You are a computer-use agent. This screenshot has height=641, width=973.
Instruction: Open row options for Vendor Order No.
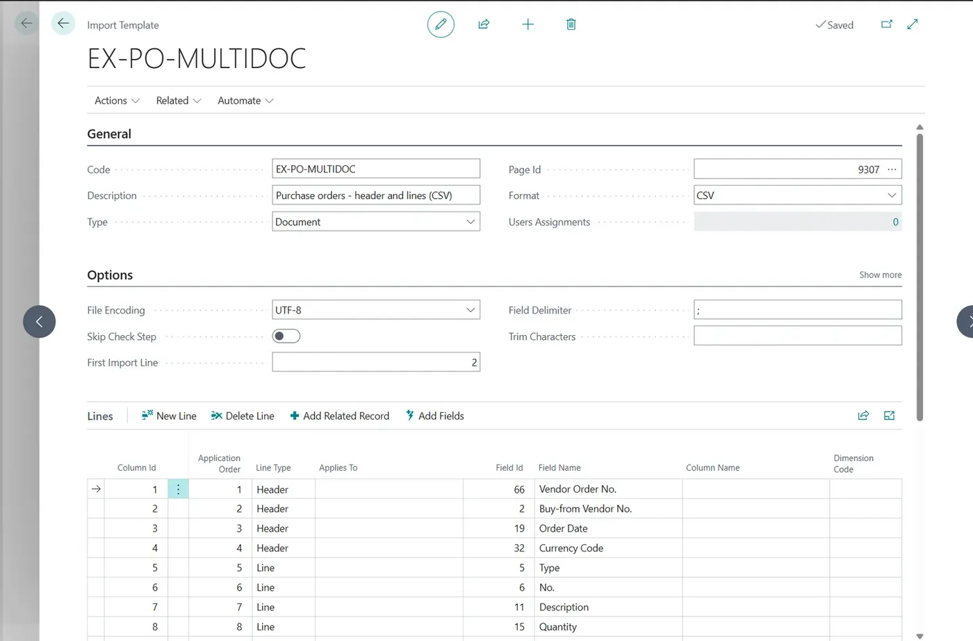click(x=178, y=489)
